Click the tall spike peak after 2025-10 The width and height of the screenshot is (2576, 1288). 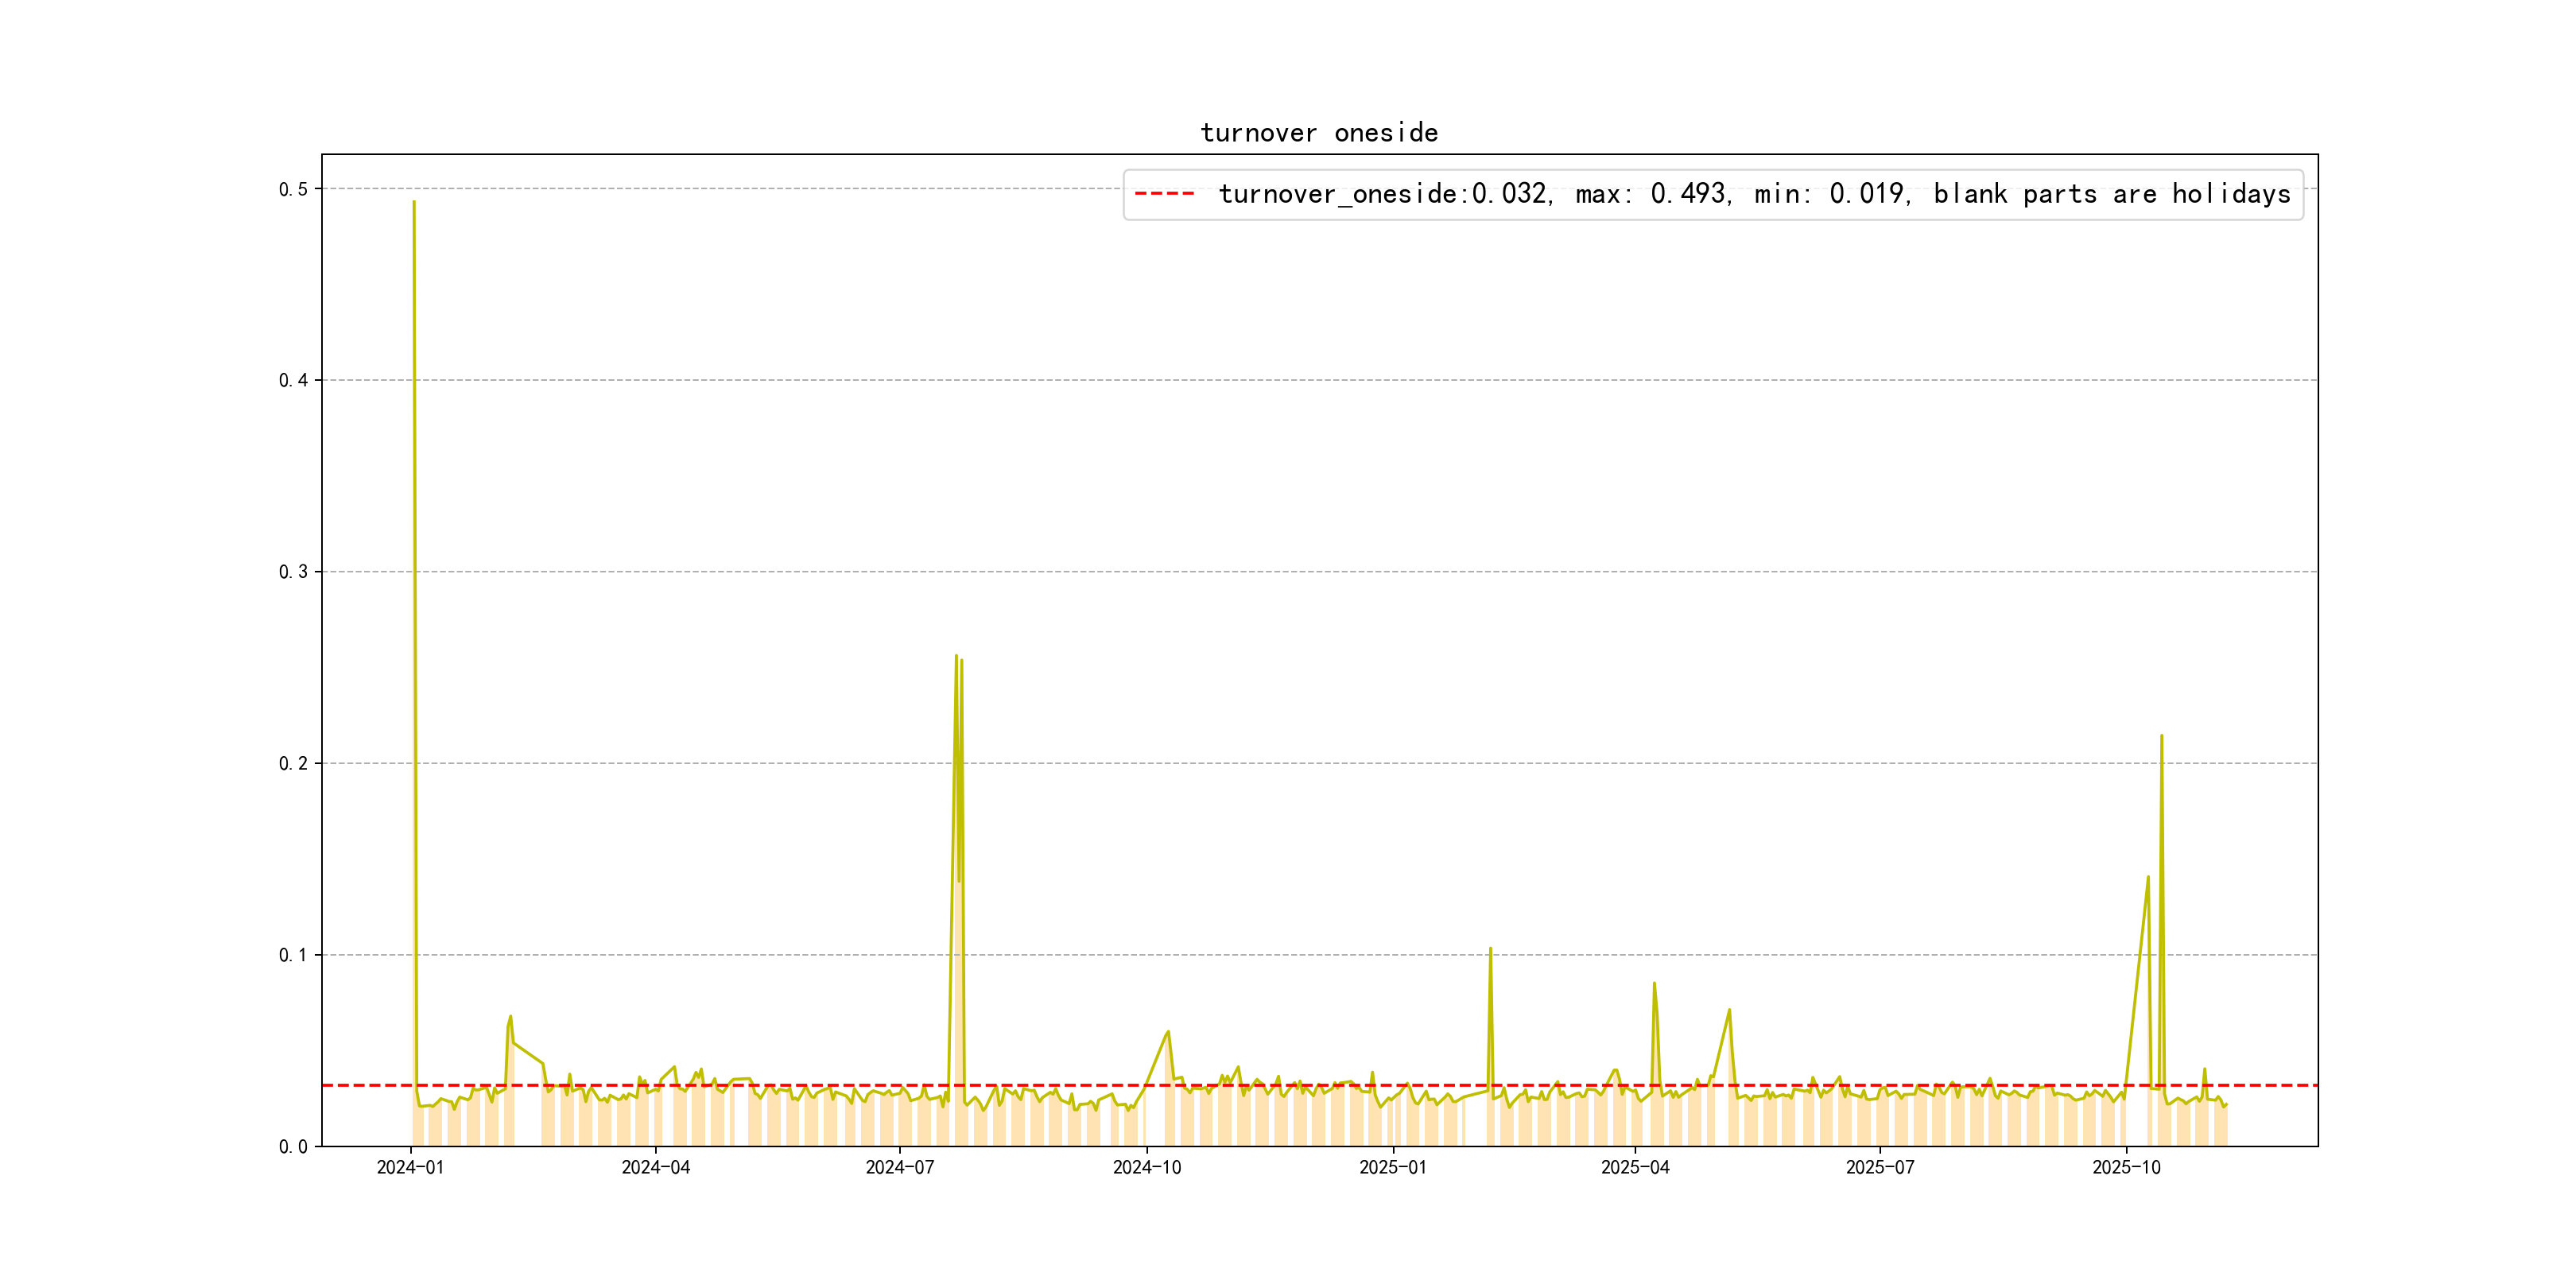[x=2161, y=737]
